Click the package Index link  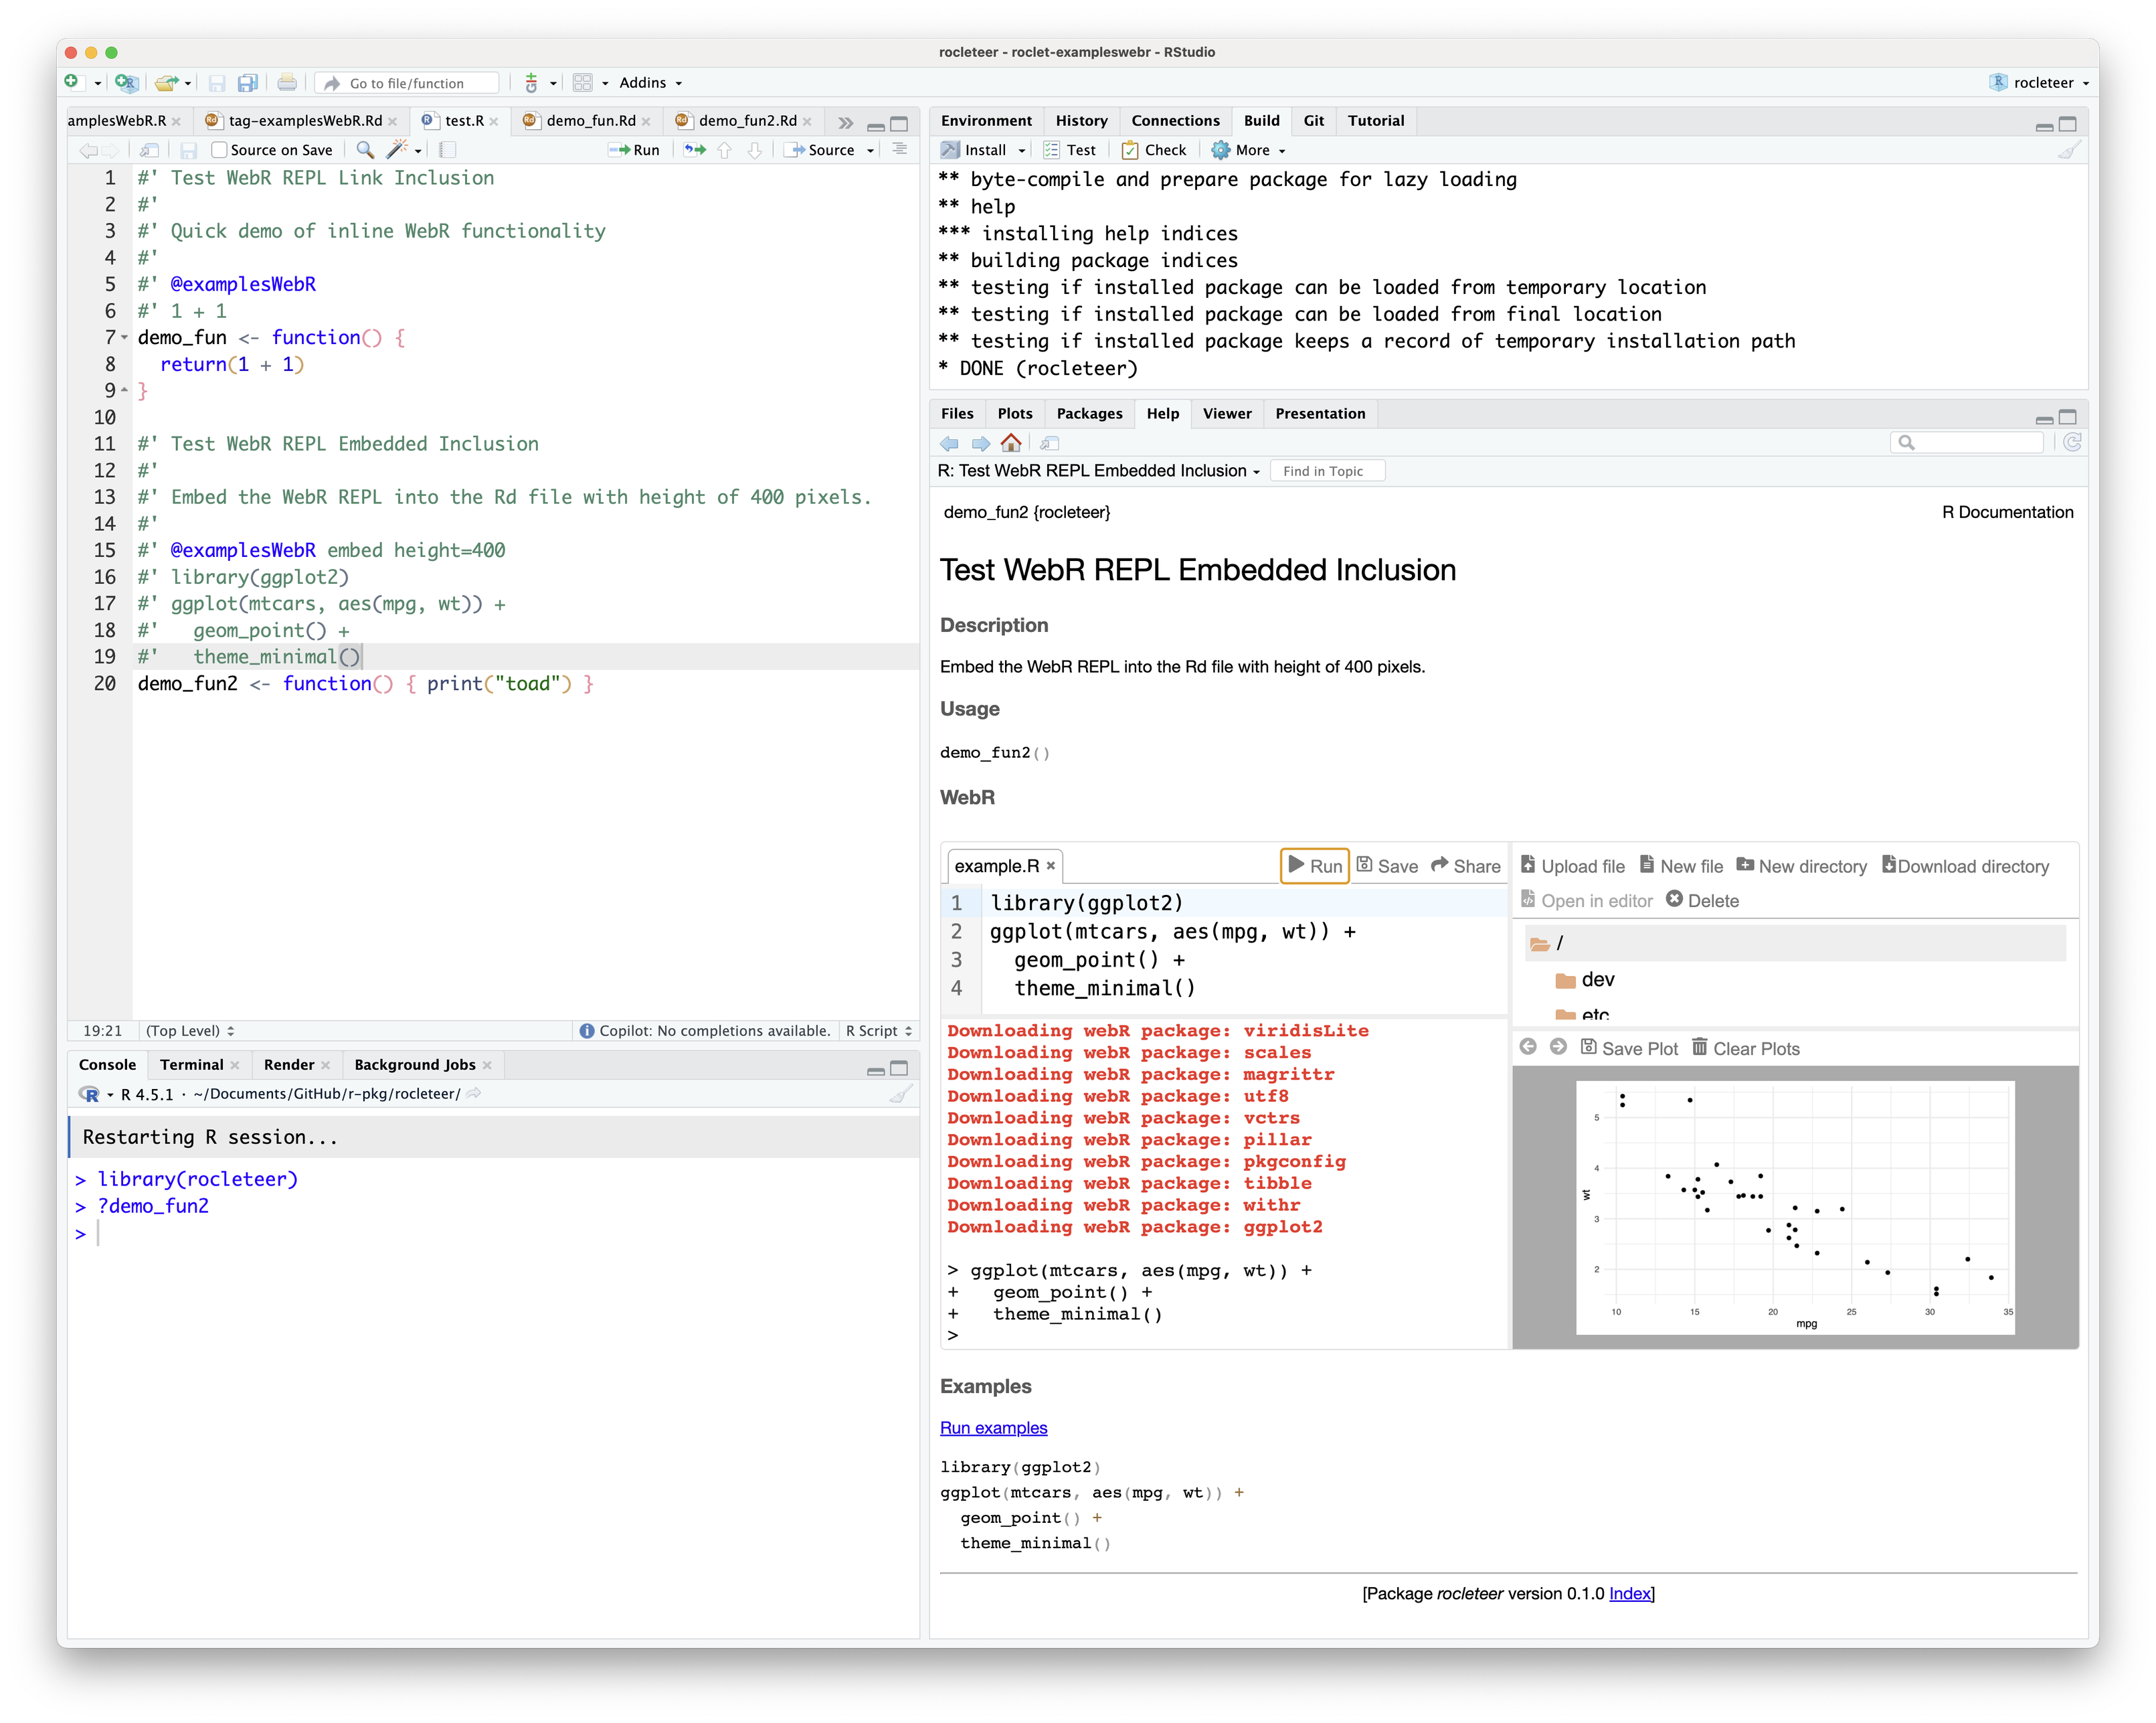tap(1629, 1593)
